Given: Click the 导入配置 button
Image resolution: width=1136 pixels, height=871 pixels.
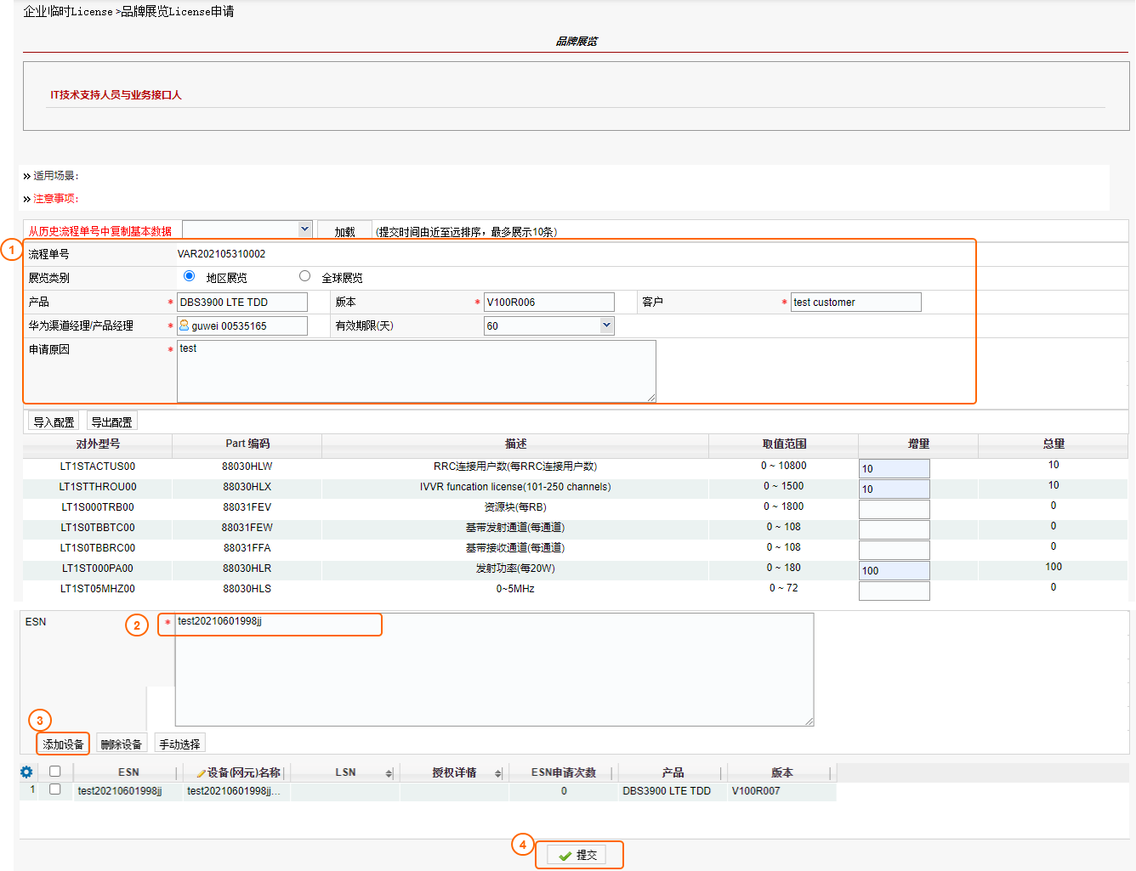Looking at the screenshot, I should click(x=54, y=421).
